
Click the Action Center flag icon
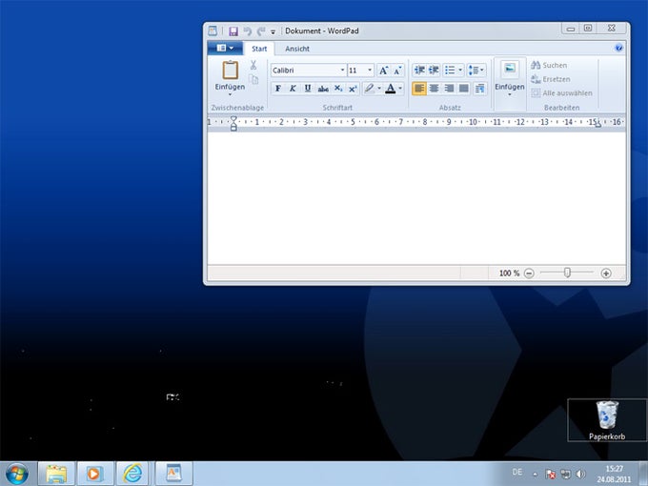tap(550, 474)
